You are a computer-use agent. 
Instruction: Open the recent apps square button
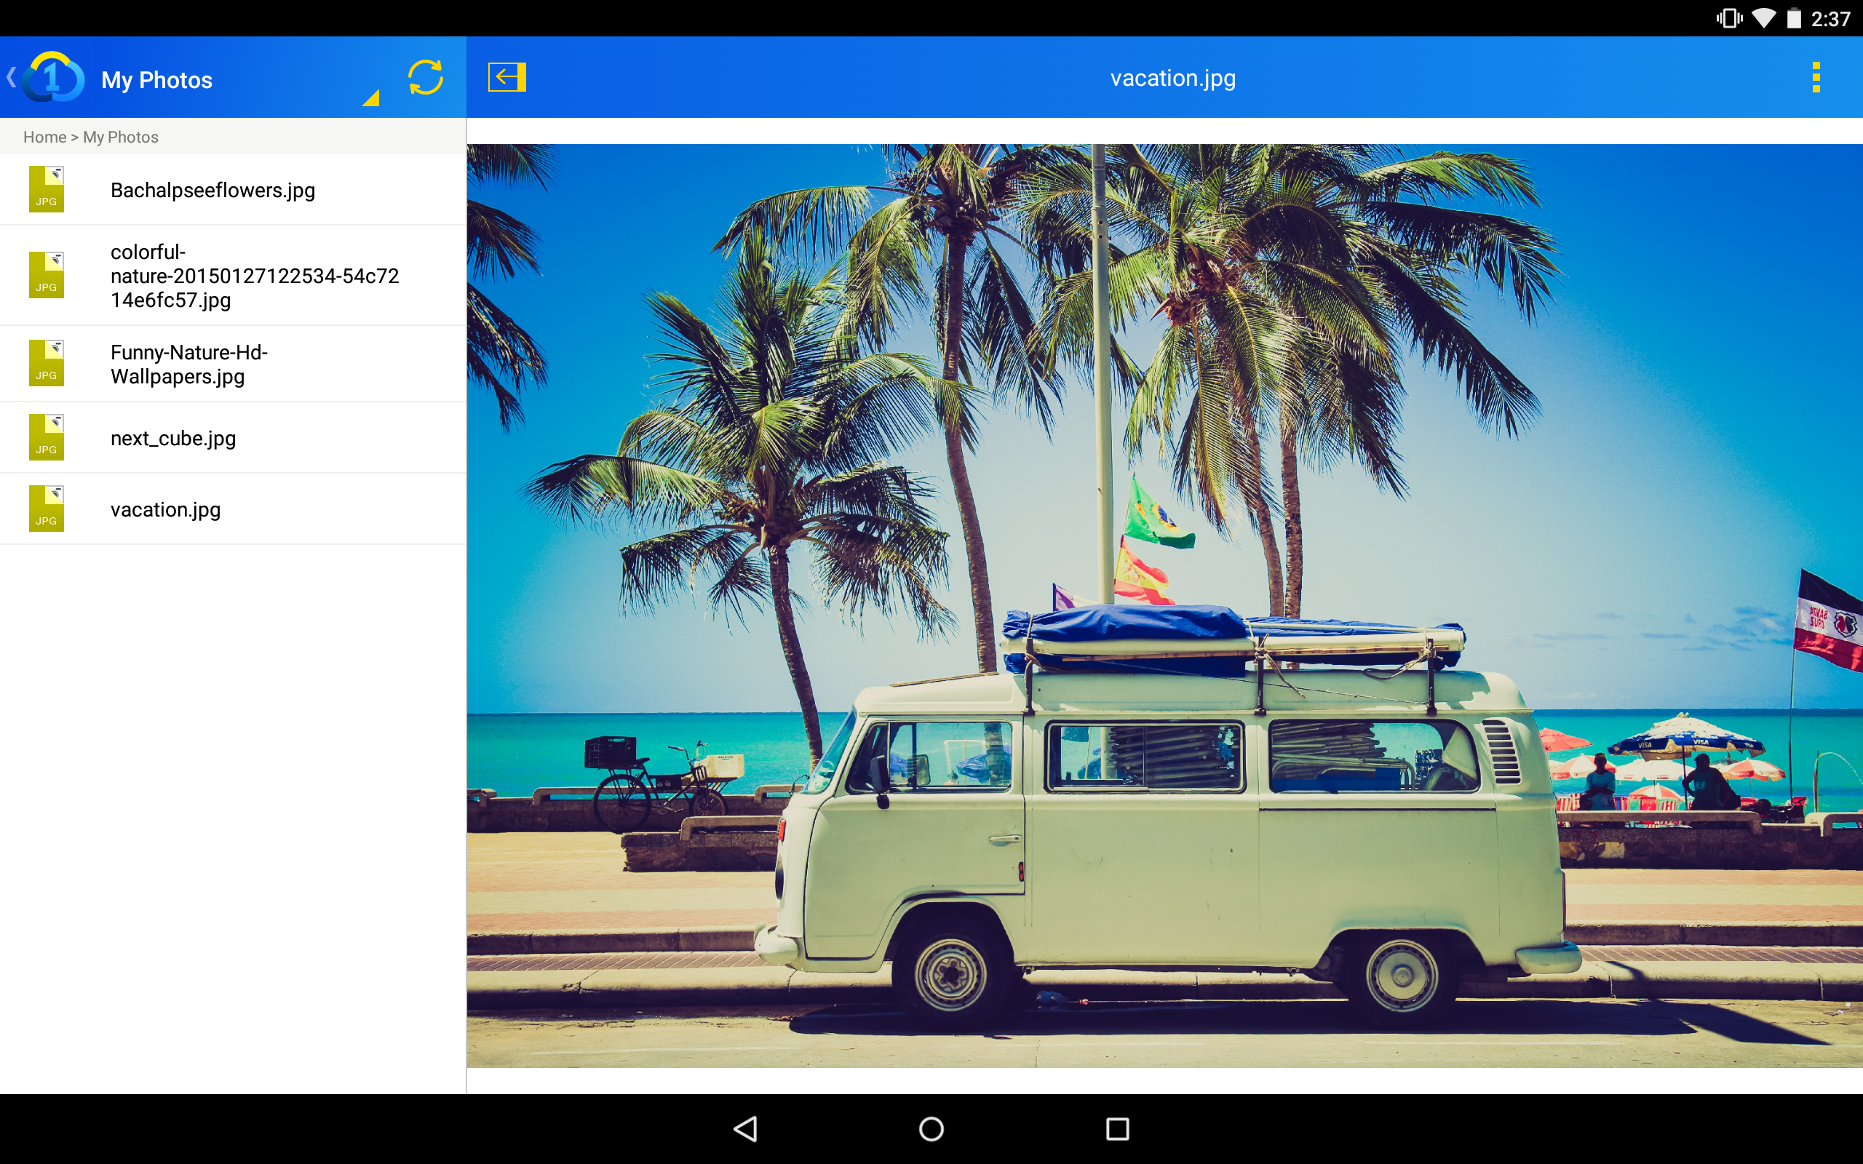pyautogui.click(x=1117, y=1128)
